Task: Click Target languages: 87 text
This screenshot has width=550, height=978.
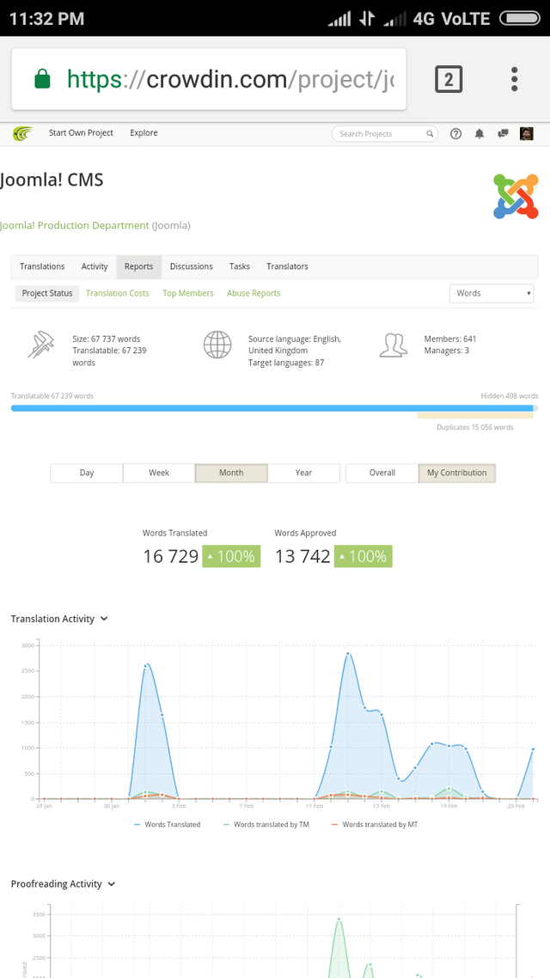Action: coord(286,363)
